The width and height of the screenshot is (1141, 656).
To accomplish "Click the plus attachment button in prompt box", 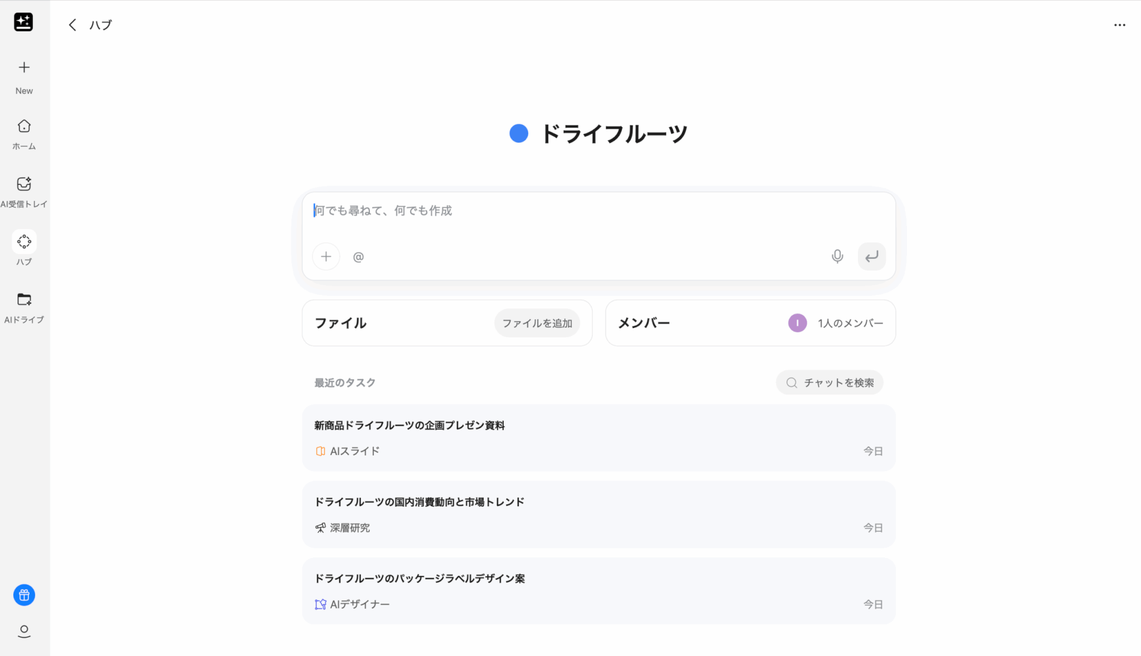I will pyautogui.click(x=326, y=256).
